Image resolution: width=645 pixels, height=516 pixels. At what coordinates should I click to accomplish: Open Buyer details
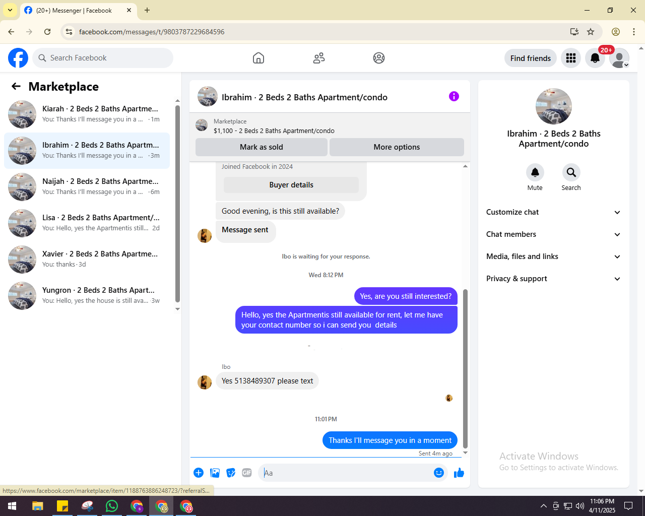(x=291, y=185)
